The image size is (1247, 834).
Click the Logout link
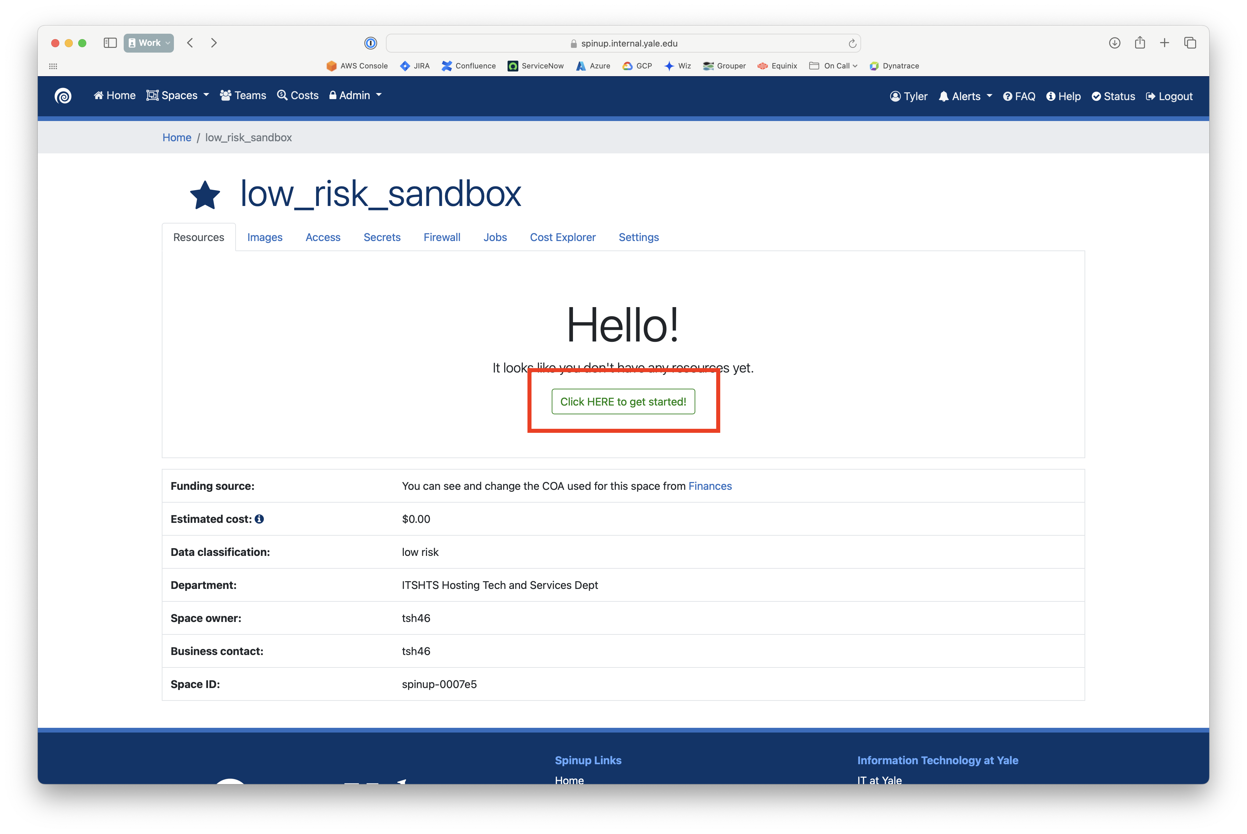point(1169,96)
